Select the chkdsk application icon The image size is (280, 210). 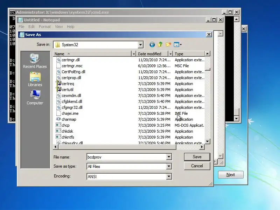[58, 131]
